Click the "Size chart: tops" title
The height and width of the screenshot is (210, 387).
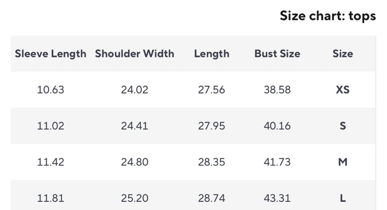328,16
